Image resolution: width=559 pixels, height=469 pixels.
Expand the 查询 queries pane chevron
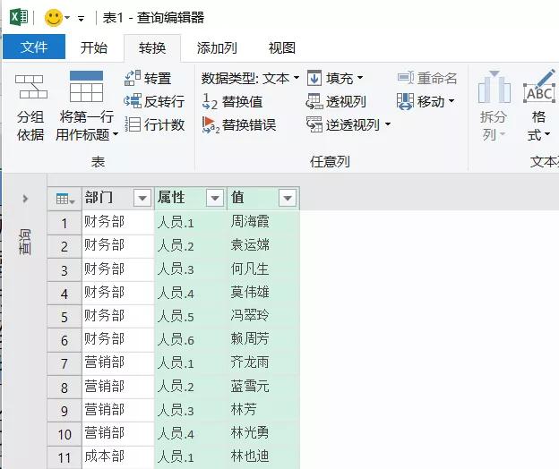pos(25,199)
